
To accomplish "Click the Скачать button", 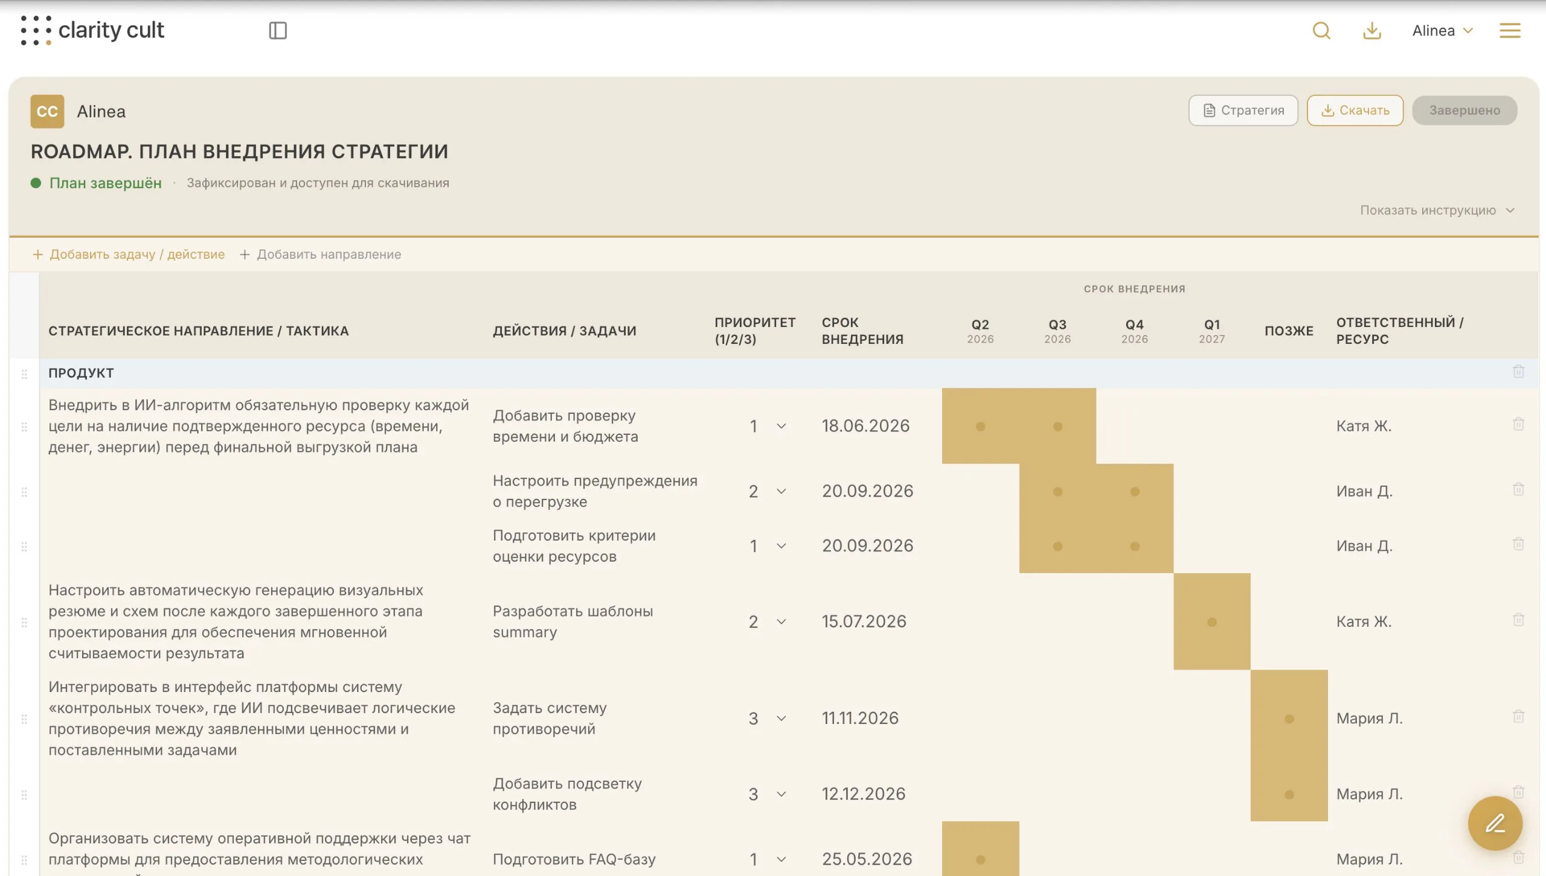I will (1355, 110).
